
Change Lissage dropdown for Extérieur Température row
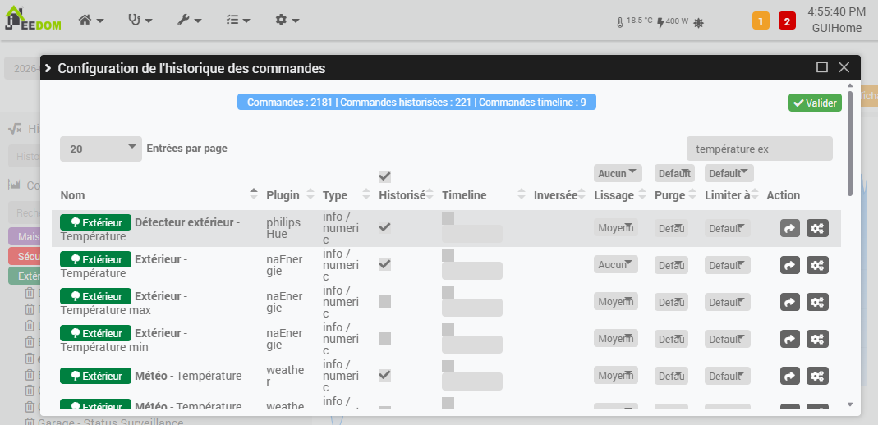pyautogui.click(x=617, y=265)
